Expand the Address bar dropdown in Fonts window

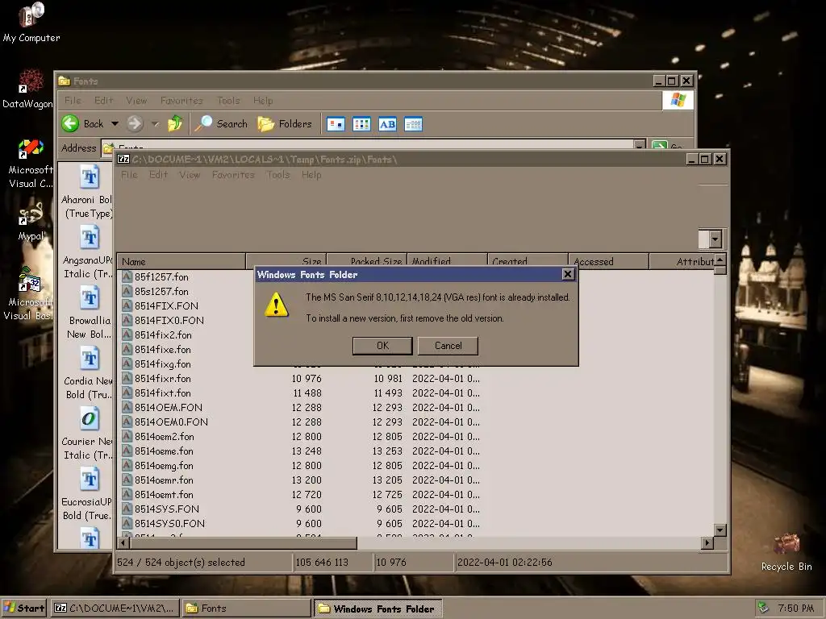[639, 145]
